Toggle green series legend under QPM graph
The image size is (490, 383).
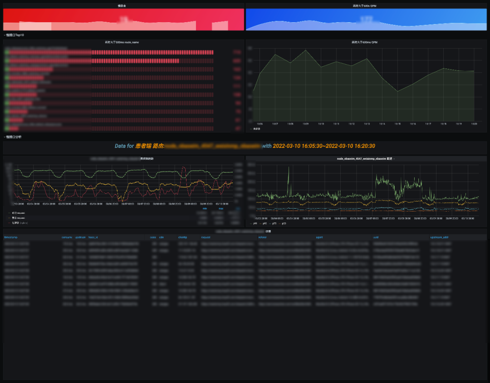256,129
